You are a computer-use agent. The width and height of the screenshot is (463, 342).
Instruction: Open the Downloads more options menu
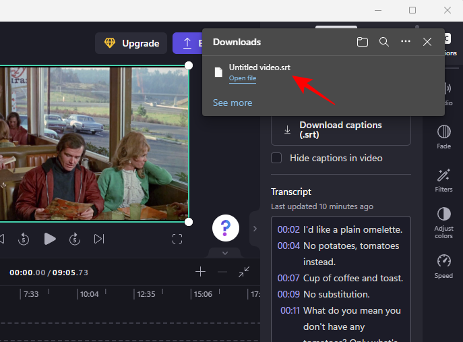406,42
